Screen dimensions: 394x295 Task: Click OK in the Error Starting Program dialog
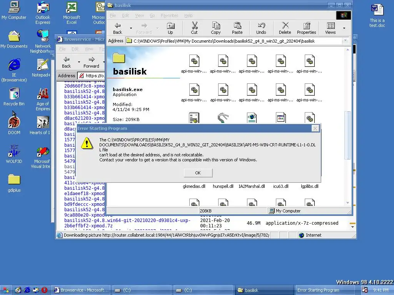[x=198, y=173]
